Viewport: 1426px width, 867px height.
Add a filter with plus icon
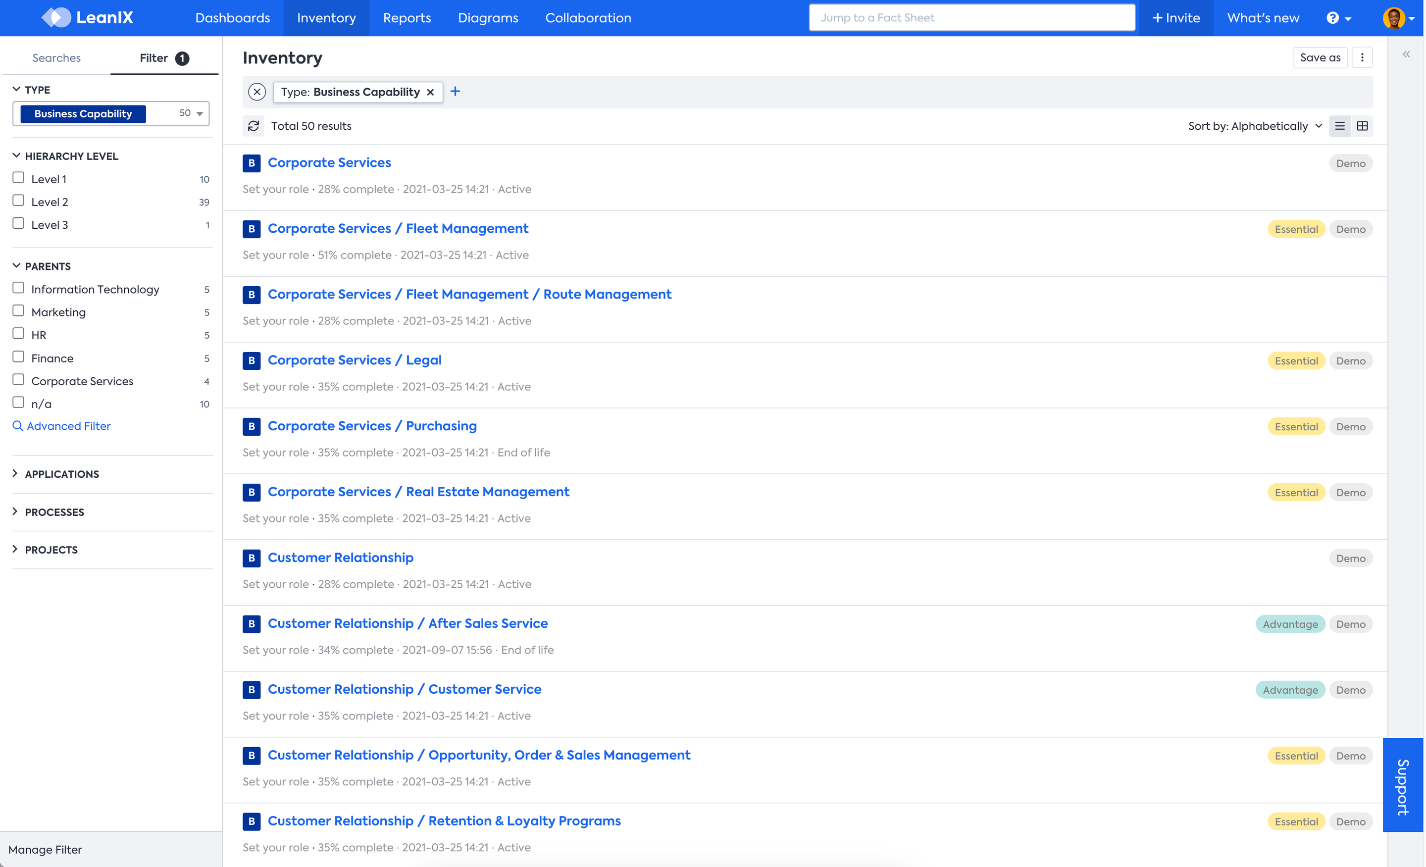click(455, 92)
